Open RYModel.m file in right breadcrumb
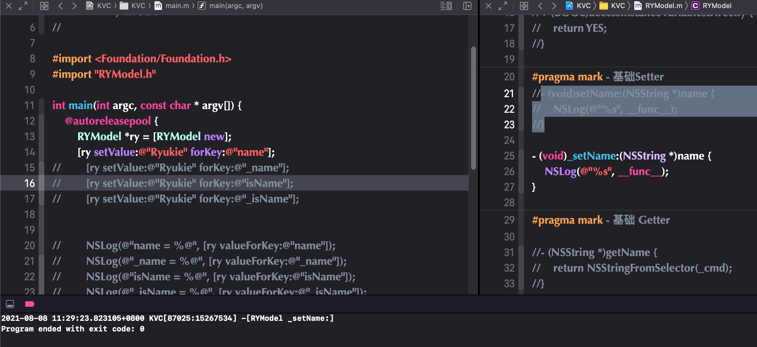Viewport: 757px width, 347px height. coord(658,6)
